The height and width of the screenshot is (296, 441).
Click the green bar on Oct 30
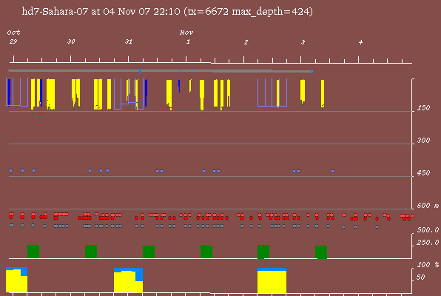pos(91,252)
